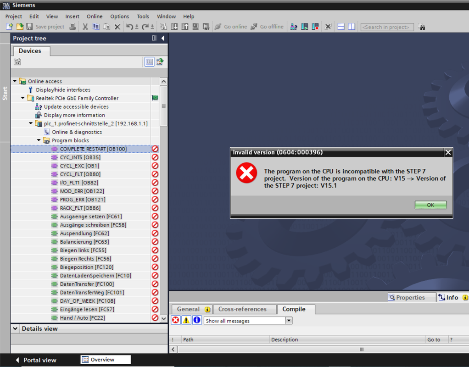Image resolution: width=469 pixels, height=367 pixels.
Task: Click the Print icon in toolbar
Action: [73, 27]
